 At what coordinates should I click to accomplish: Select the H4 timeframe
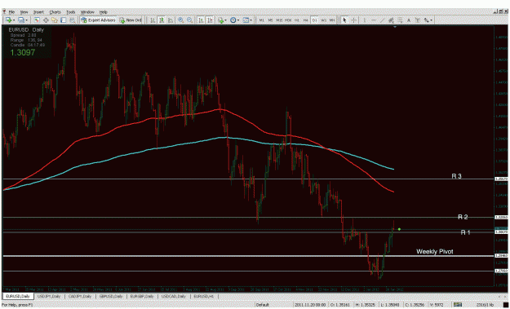306,20
